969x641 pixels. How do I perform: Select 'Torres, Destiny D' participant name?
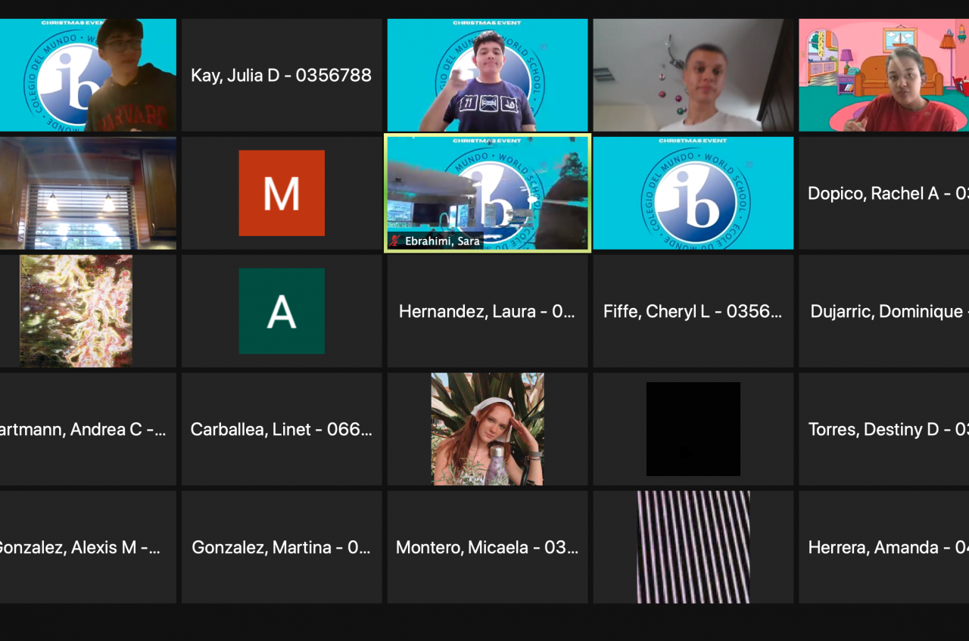[889, 429]
